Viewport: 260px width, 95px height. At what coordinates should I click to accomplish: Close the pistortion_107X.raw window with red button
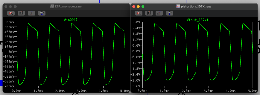(134, 6)
